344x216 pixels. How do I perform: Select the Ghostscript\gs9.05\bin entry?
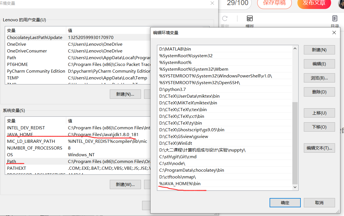225,130
